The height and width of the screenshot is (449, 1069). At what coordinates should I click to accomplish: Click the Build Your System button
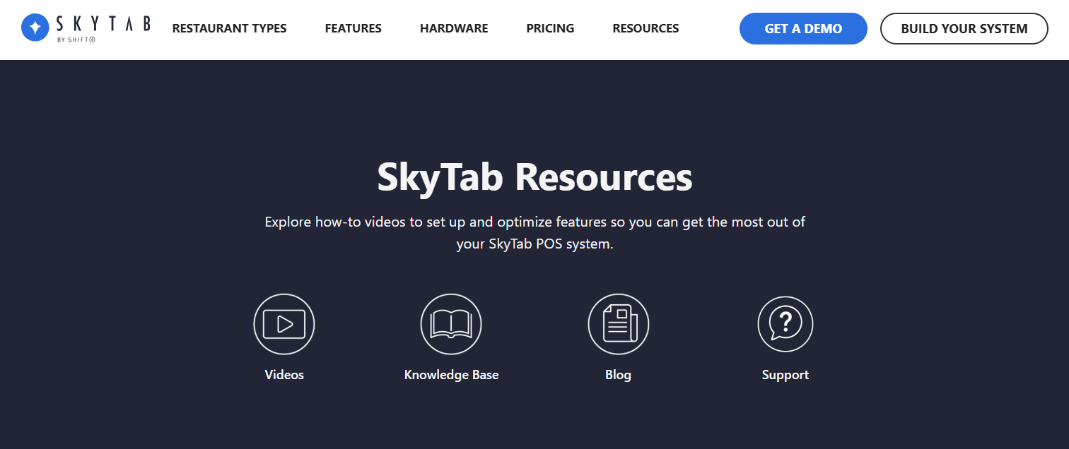tap(964, 29)
